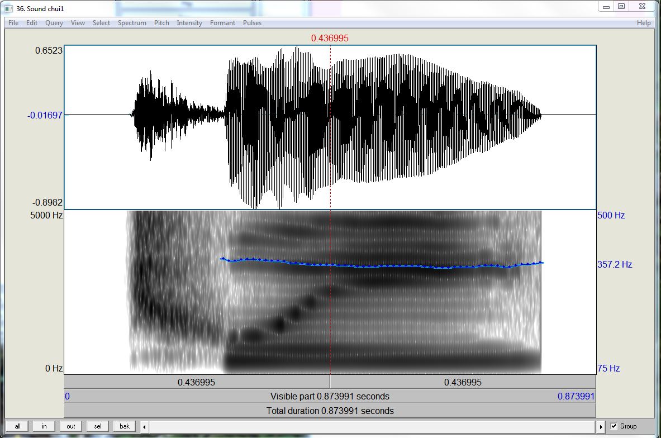Image resolution: width=661 pixels, height=438 pixels.
Task: Click the -0.8982 amplitude minimum label
Action: [x=47, y=202]
